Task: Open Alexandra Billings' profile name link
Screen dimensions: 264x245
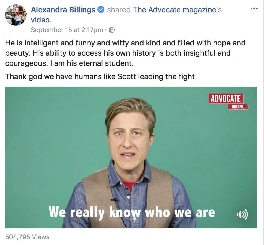Action: coord(63,10)
